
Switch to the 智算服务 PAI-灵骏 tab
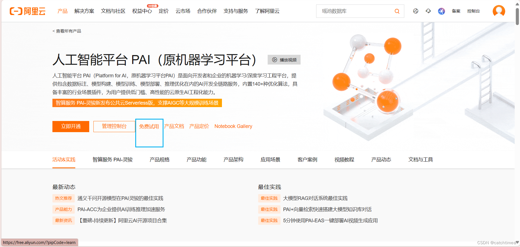pyautogui.click(x=113, y=160)
